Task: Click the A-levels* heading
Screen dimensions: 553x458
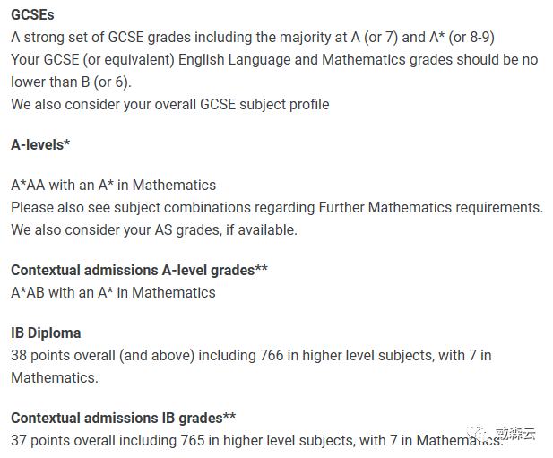Action: click(40, 144)
